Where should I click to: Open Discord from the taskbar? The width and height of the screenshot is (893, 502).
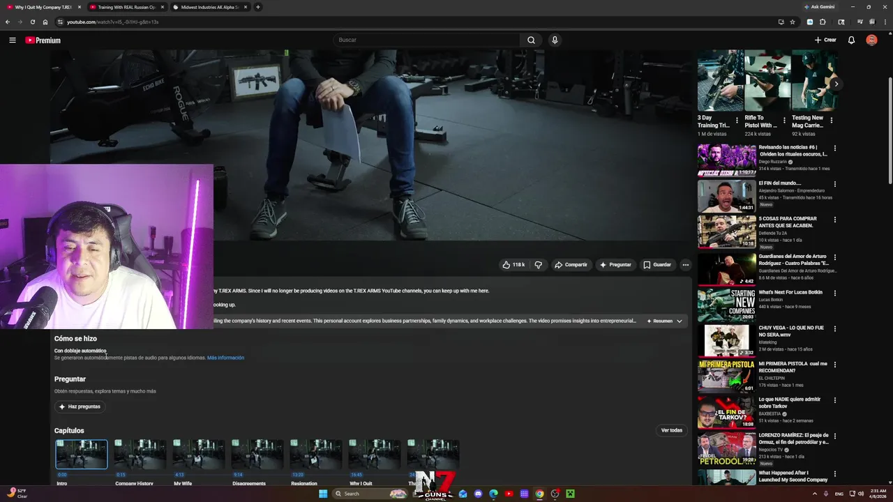coord(478,494)
